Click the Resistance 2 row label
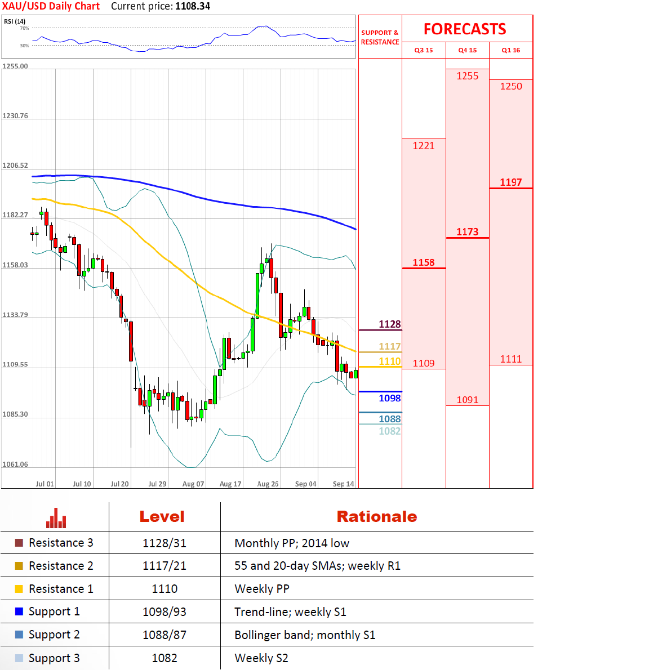 pos(61,566)
